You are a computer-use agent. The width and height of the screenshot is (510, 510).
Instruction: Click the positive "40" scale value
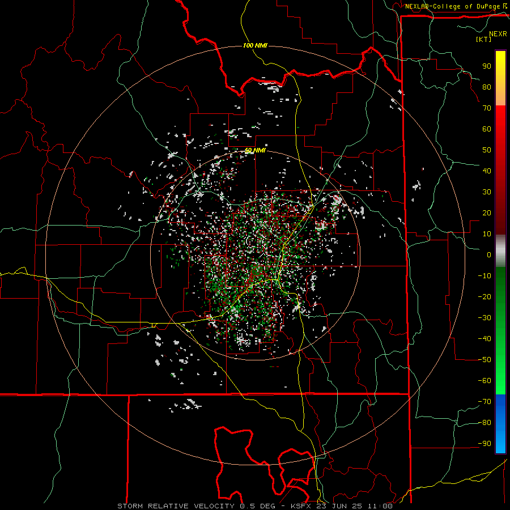click(487, 171)
